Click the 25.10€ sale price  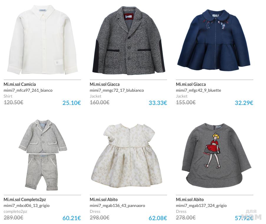point(72,103)
